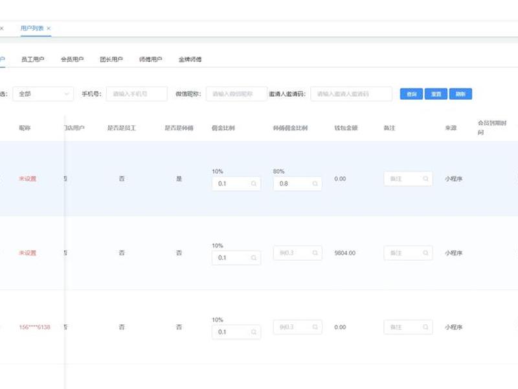Switch to the 师傅用户 tab
Viewport: 518px width, 389px height.
pyautogui.click(x=151, y=60)
